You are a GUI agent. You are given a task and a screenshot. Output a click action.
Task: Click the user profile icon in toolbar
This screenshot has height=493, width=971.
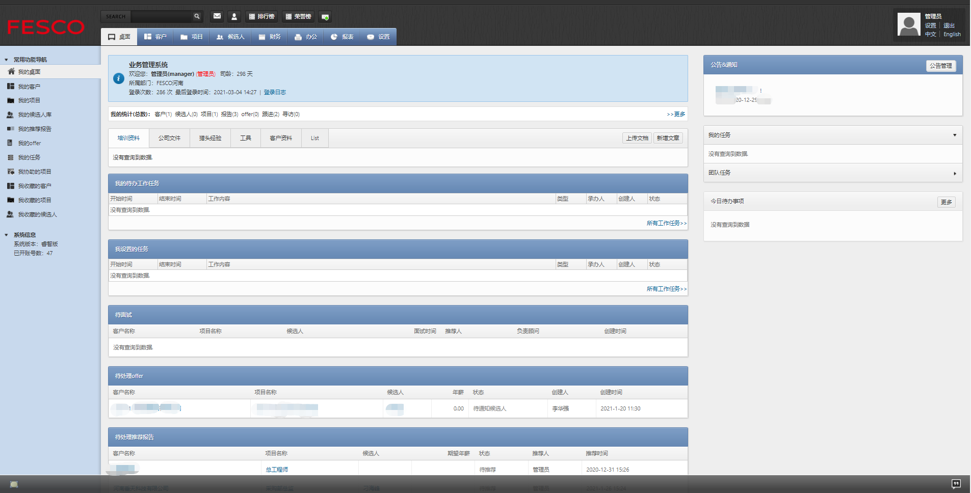[x=234, y=16]
